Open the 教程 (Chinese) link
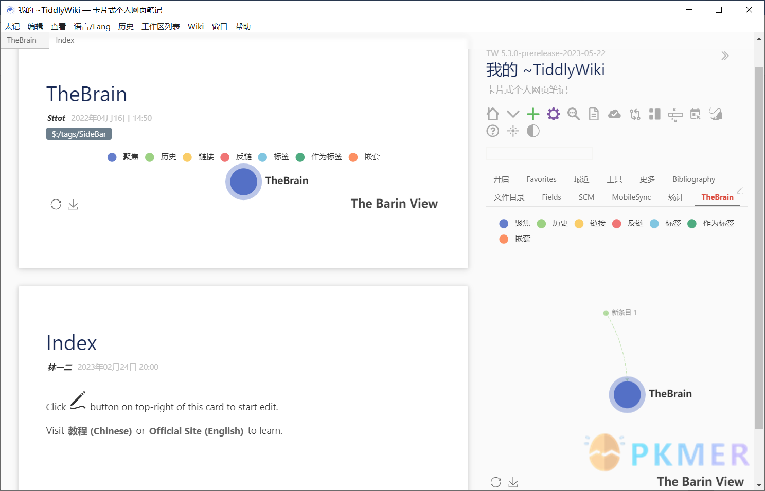765x491 pixels. tap(100, 431)
